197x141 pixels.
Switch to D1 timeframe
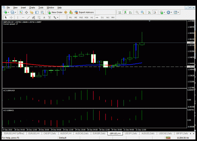[x=102, y=17]
